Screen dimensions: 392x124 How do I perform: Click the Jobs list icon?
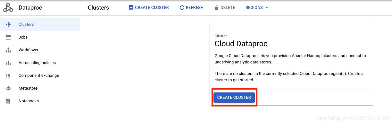8,37
